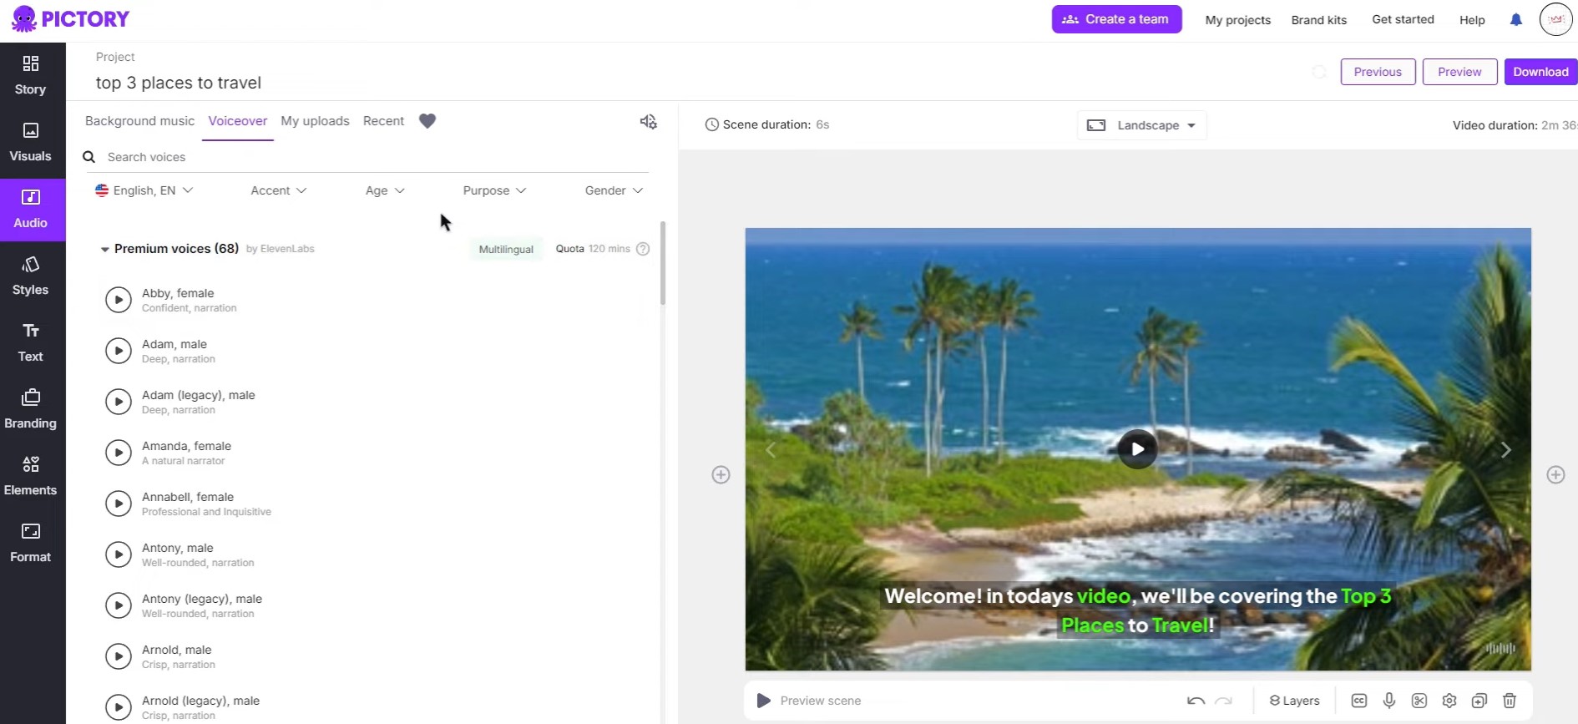This screenshot has width=1578, height=724.
Task: Add a scene after with right plus
Action: [1555, 475]
